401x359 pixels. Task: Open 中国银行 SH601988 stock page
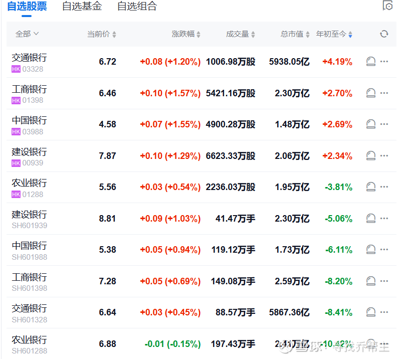tap(30, 251)
